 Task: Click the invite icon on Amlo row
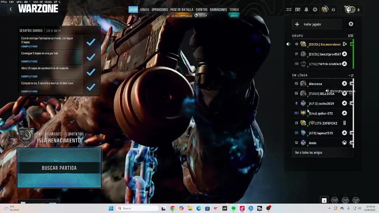point(351,143)
